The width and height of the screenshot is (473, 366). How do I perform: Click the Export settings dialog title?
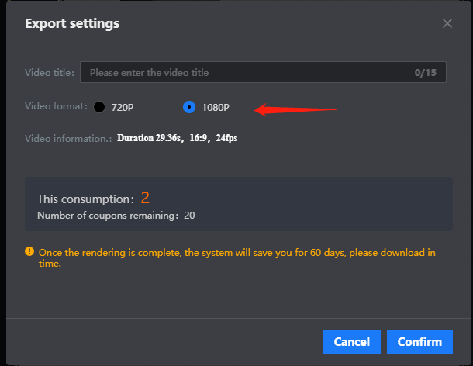click(x=72, y=23)
